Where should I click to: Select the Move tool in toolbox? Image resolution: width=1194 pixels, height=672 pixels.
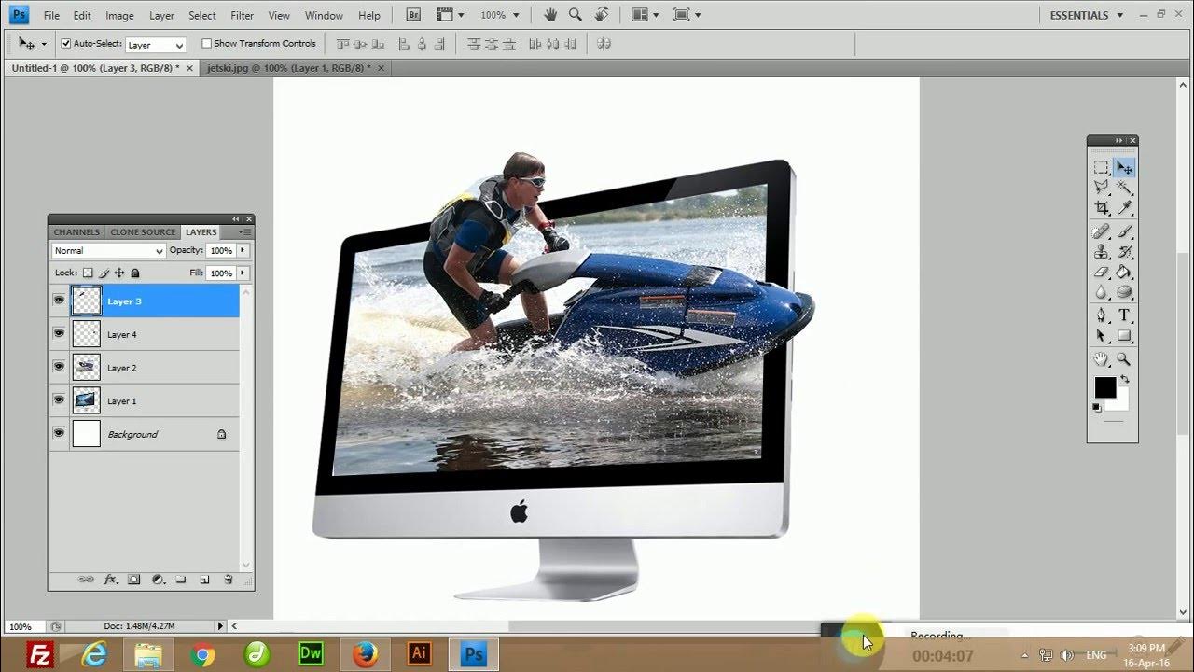(x=1124, y=168)
